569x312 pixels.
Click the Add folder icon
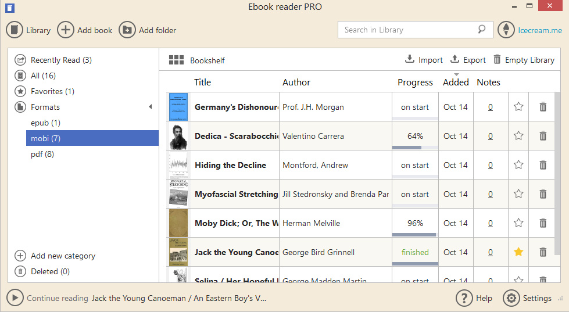(127, 30)
